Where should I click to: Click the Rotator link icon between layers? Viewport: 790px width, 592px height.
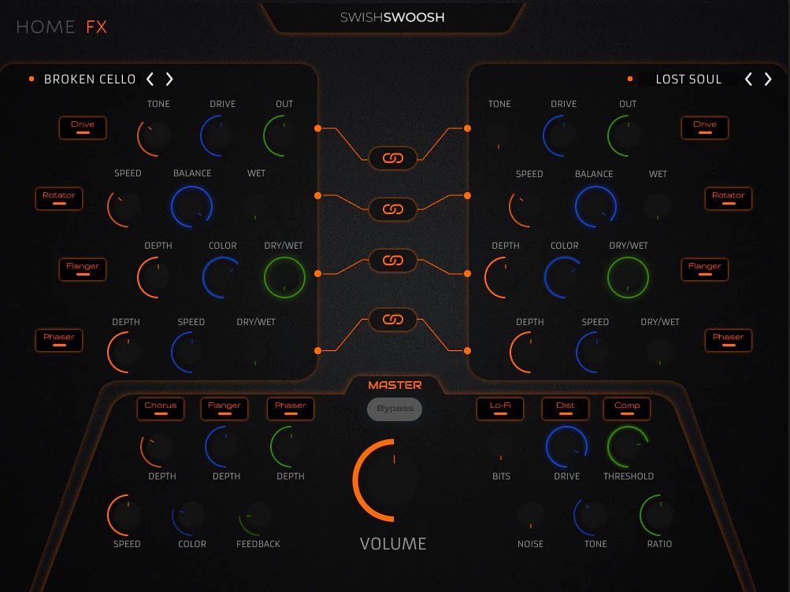pos(393,209)
